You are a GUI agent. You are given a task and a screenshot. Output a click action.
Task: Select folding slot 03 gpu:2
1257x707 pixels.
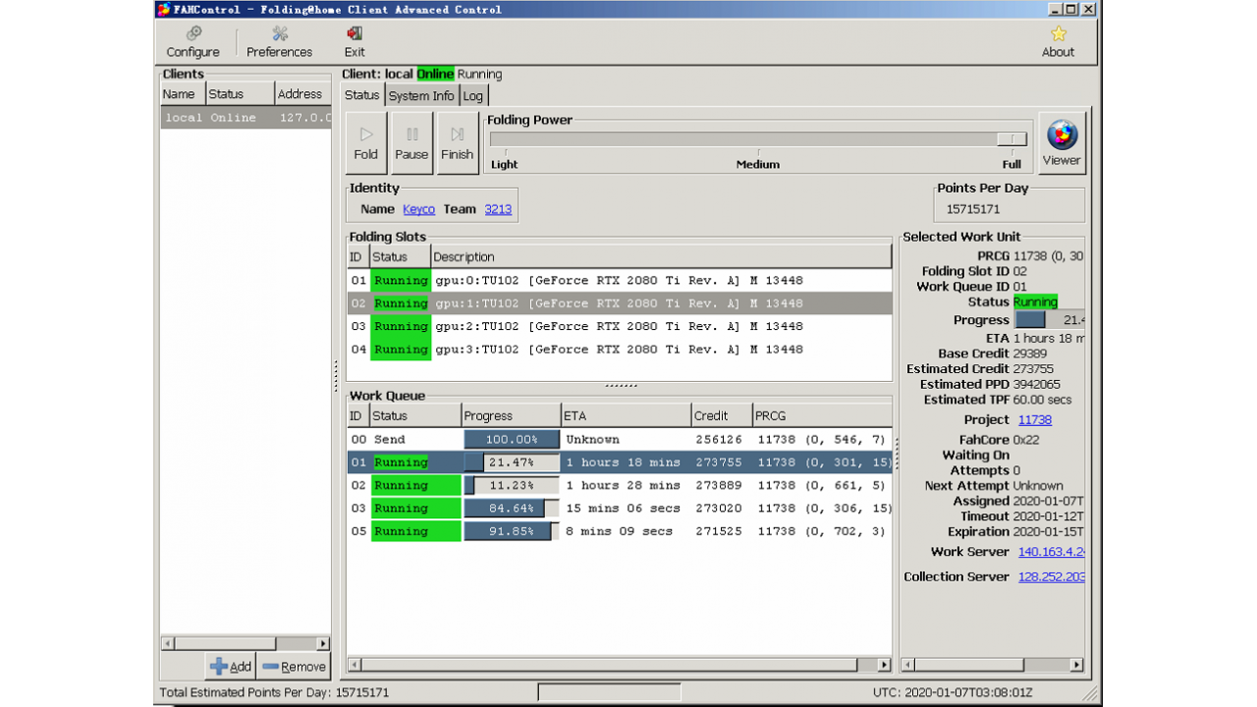(x=620, y=326)
